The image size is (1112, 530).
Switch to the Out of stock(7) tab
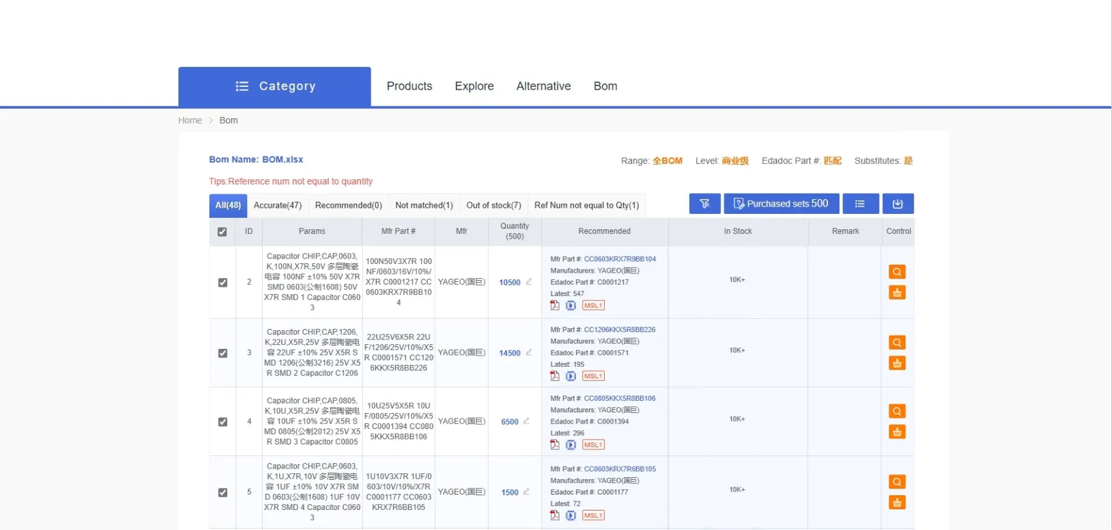click(493, 205)
